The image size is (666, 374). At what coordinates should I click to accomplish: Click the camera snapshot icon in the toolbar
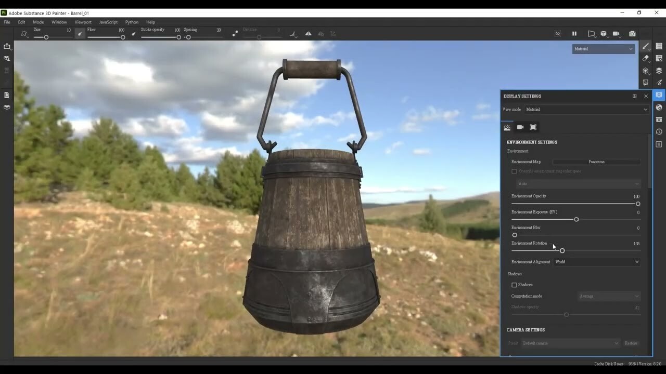[x=632, y=33]
